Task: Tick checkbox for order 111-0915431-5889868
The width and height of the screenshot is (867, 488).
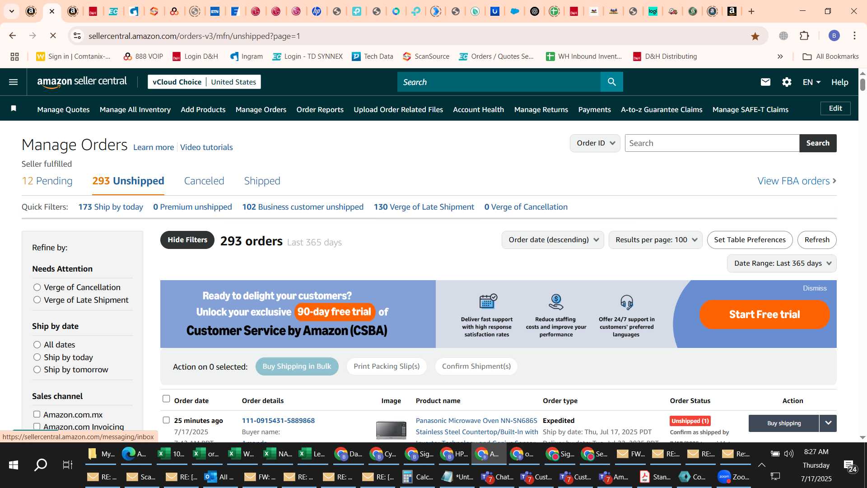Action: [166, 420]
